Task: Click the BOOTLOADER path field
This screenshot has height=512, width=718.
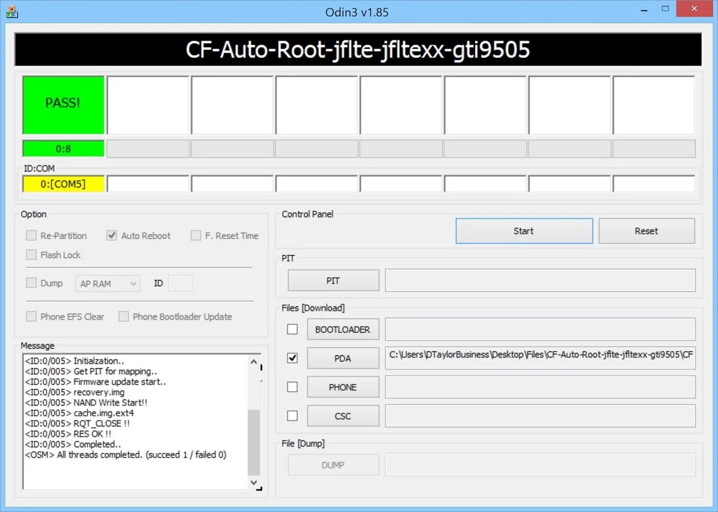Action: click(x=540, y=329)
